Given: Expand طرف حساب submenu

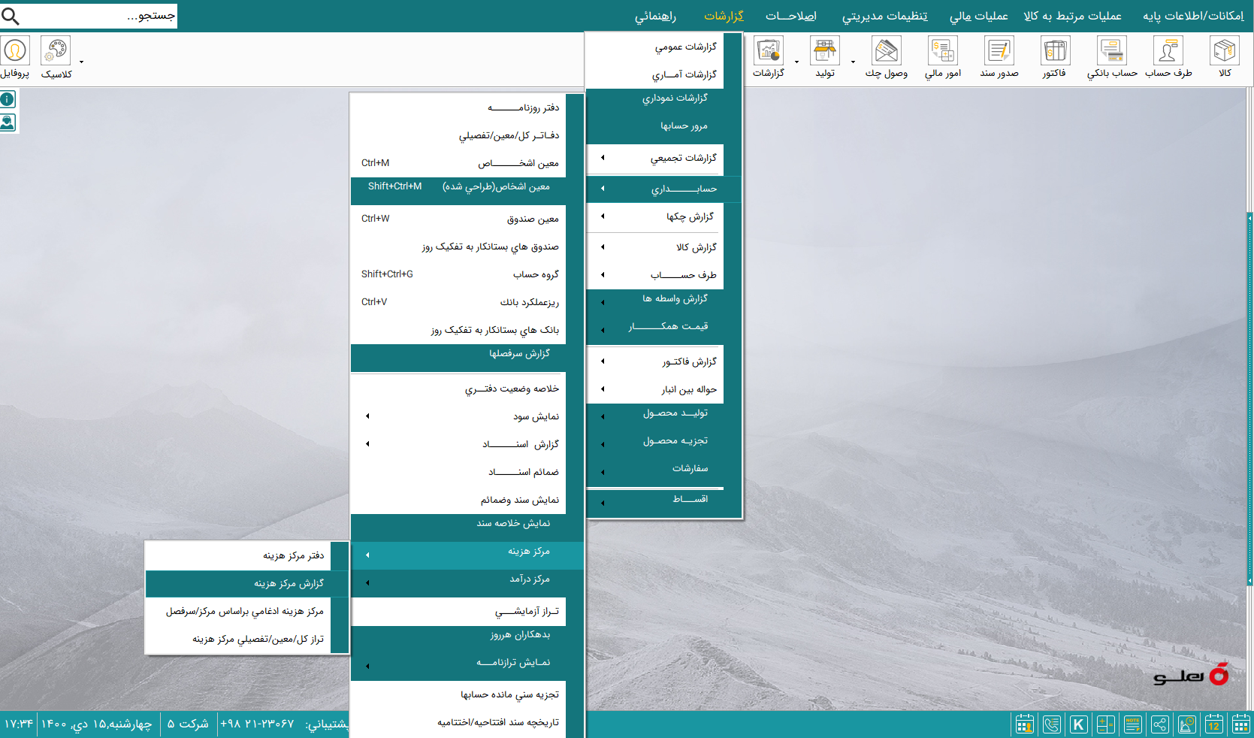Looking at the screenshot, I should pos(655,275).
